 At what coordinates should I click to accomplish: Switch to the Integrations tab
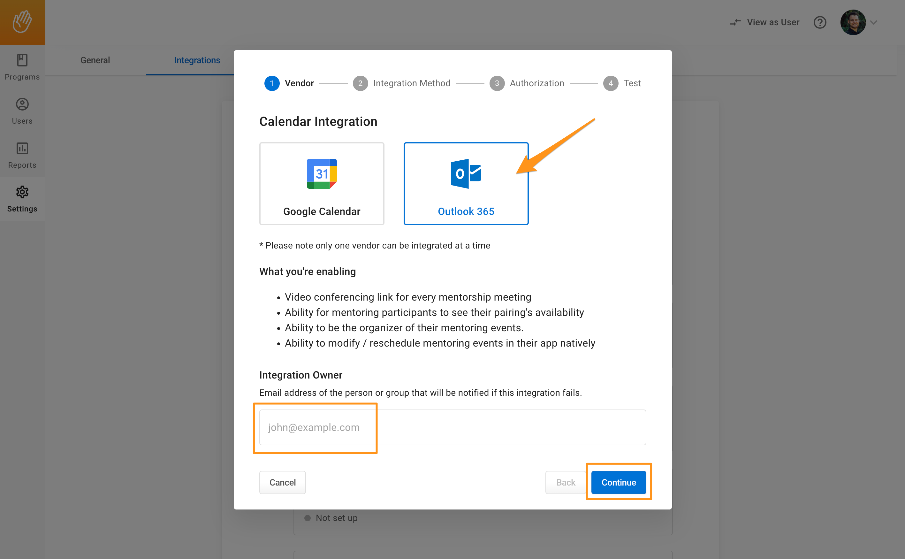tap(197, 60)
